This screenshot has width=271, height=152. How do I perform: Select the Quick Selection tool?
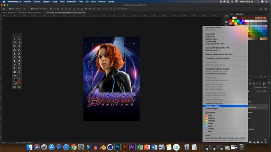click(19, 42)
